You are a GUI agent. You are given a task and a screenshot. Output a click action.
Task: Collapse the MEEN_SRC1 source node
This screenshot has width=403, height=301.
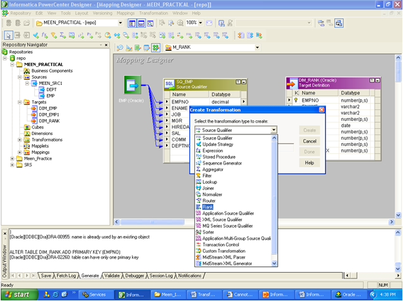[27, 83]
